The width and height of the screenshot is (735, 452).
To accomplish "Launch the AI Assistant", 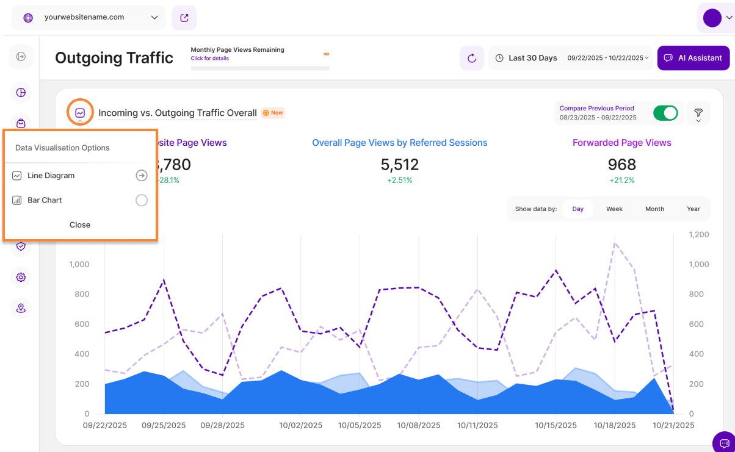I will pyautogui.click(x=693, y=58).
